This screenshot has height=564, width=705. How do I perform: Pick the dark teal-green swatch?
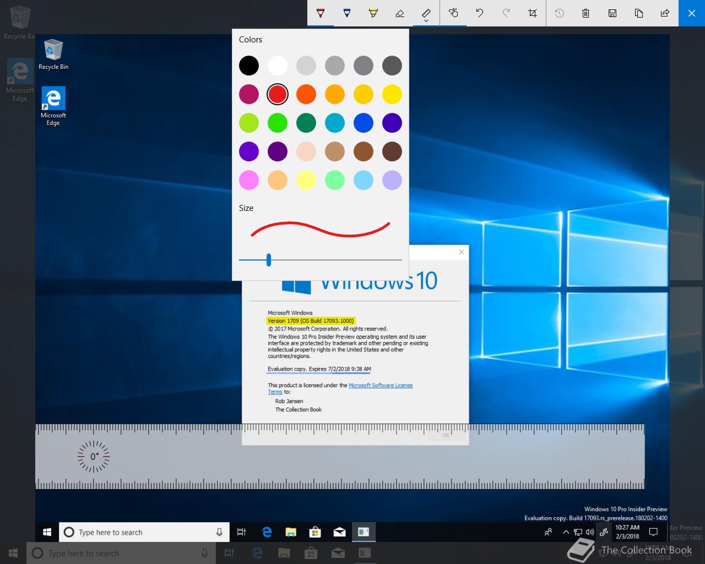coord(306,123)
